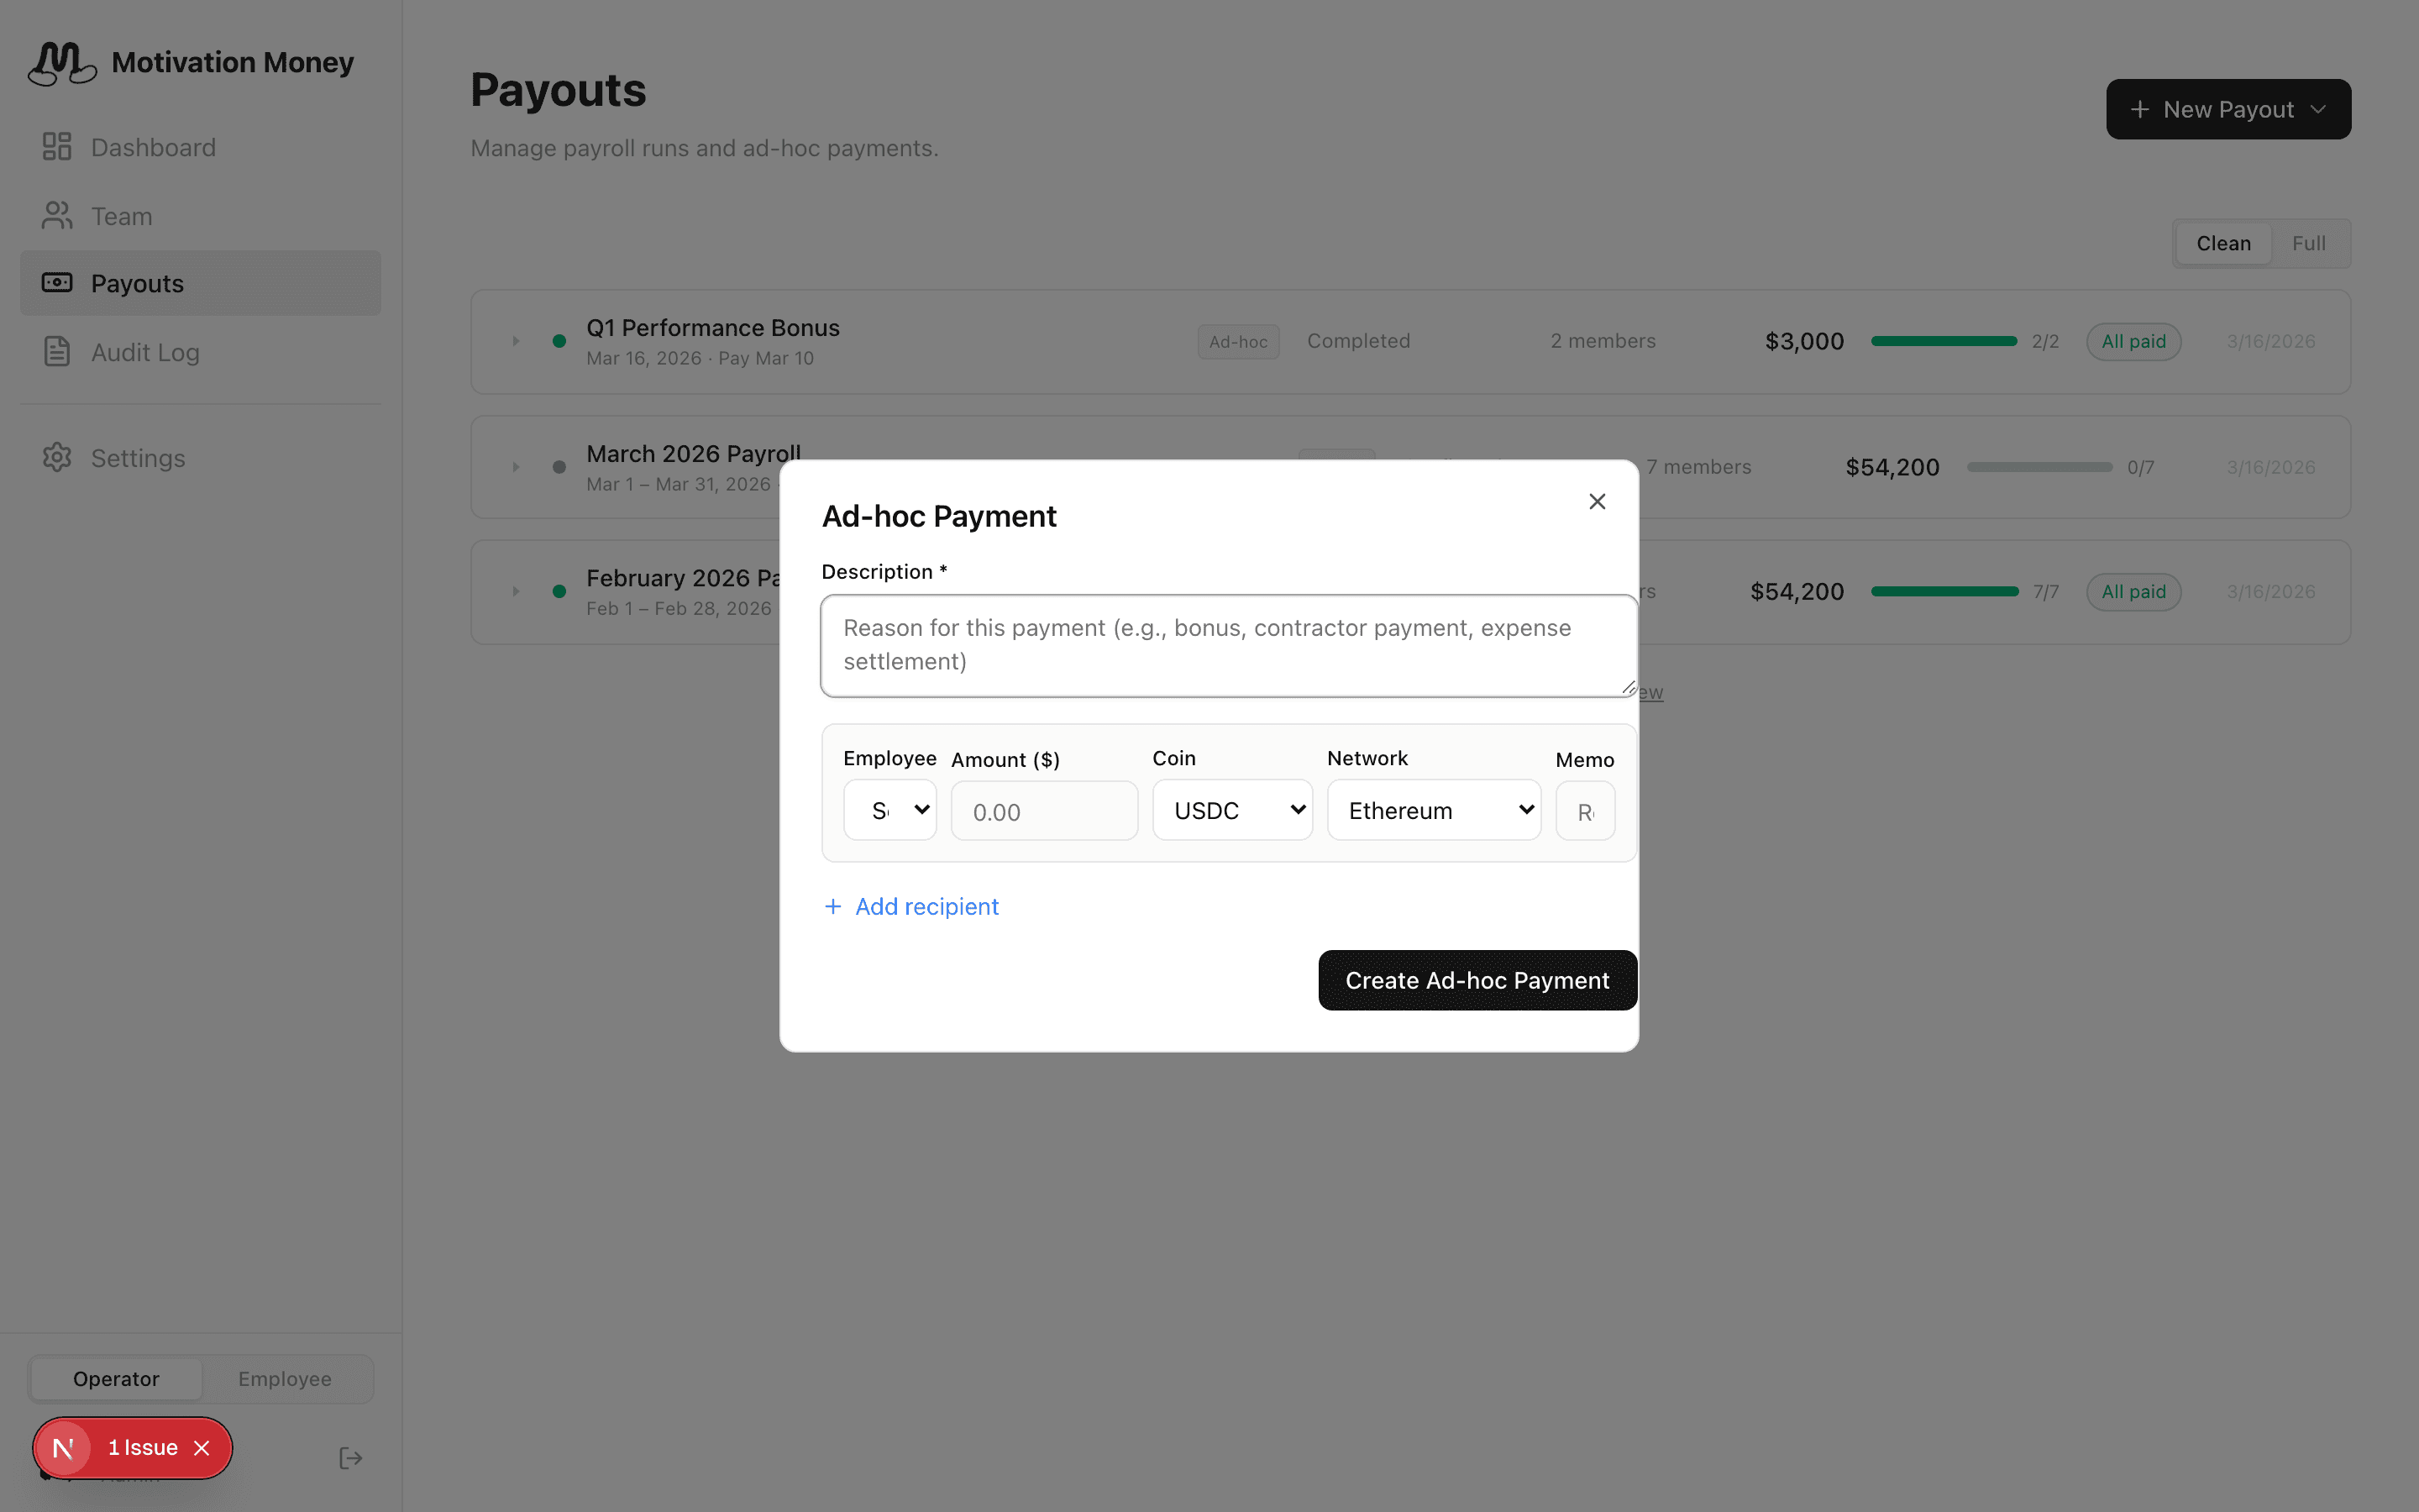Click the logout icon in sidebar
The image size is (2419, 1512).
(350, 1458)
